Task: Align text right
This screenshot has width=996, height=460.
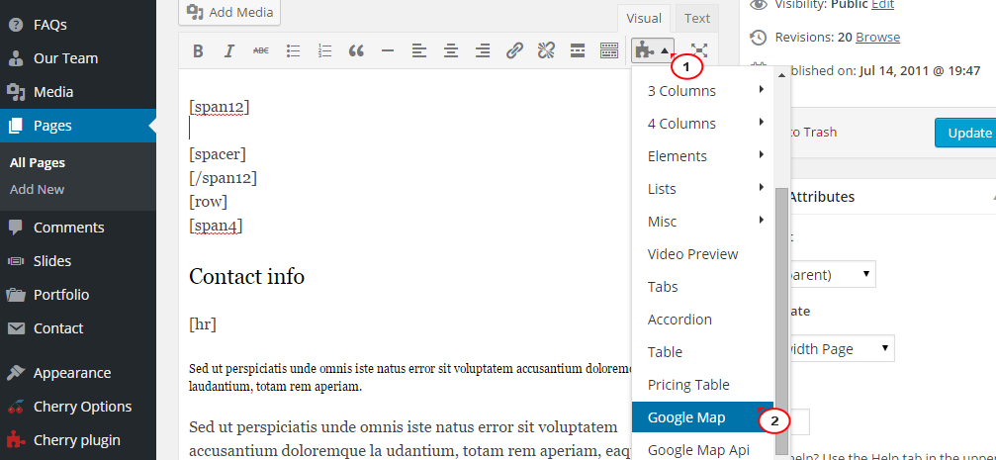Action: pos(483,50)
